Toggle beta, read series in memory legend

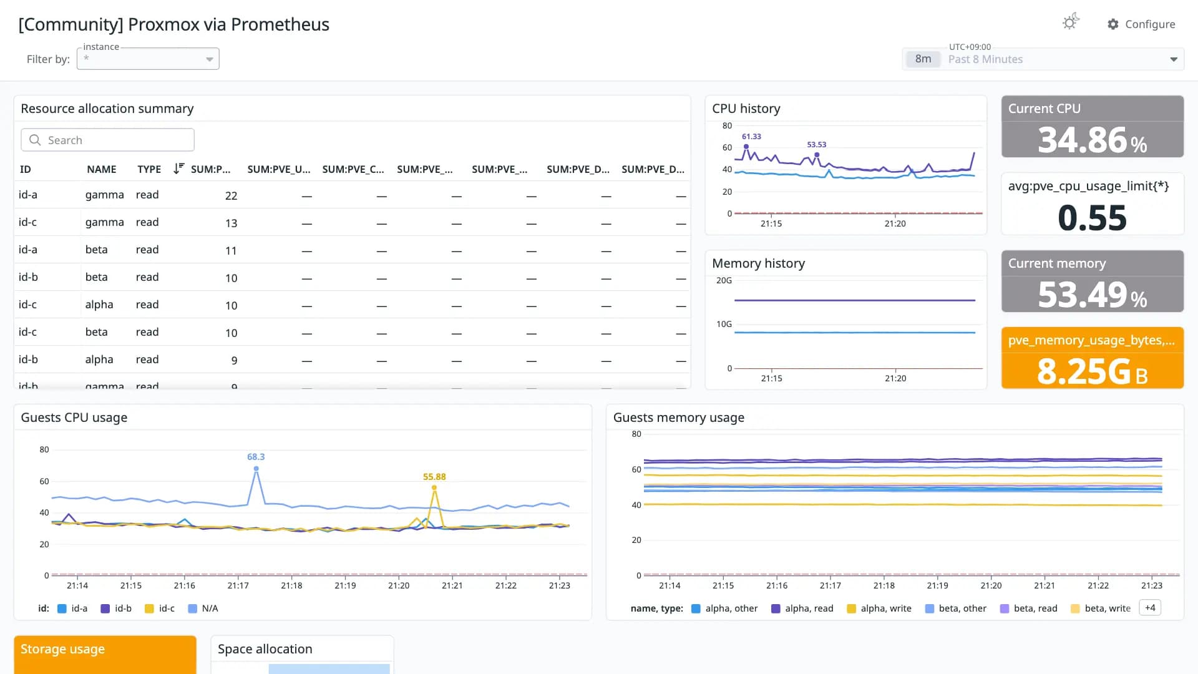pyautogui.click(x=1028, y=608)
